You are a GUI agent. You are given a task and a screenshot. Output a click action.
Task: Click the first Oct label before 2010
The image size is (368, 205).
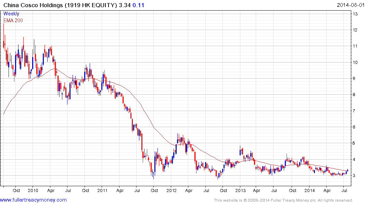coord(16,190)
